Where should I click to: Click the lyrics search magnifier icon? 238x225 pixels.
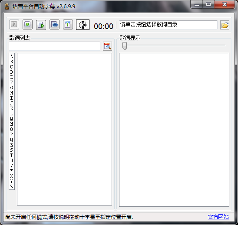point(107,46)
